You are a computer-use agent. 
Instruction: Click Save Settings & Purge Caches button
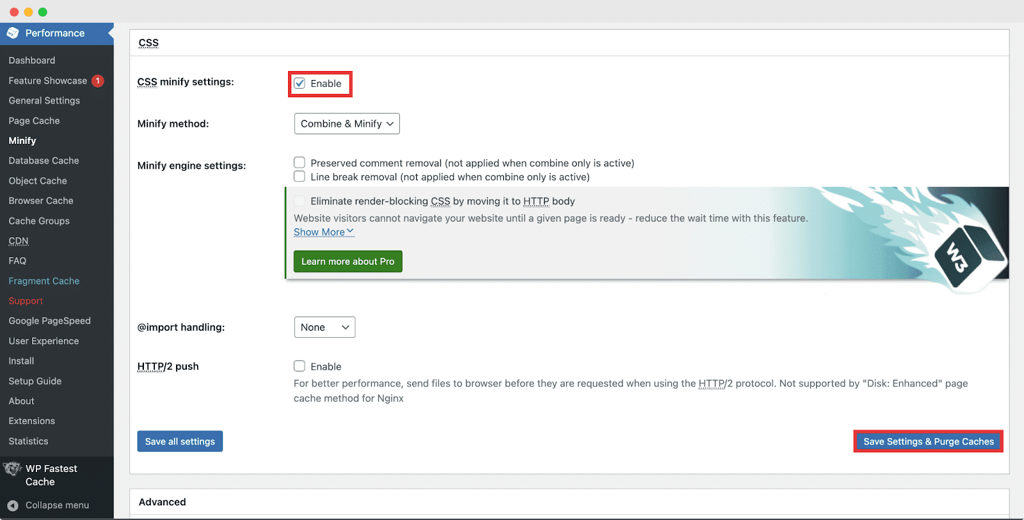click(x=929, y=441)
